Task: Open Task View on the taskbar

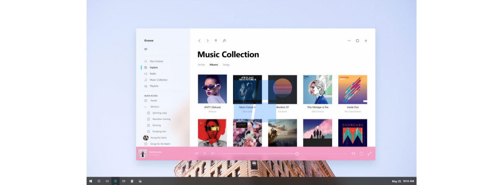Action: point(107,181)
